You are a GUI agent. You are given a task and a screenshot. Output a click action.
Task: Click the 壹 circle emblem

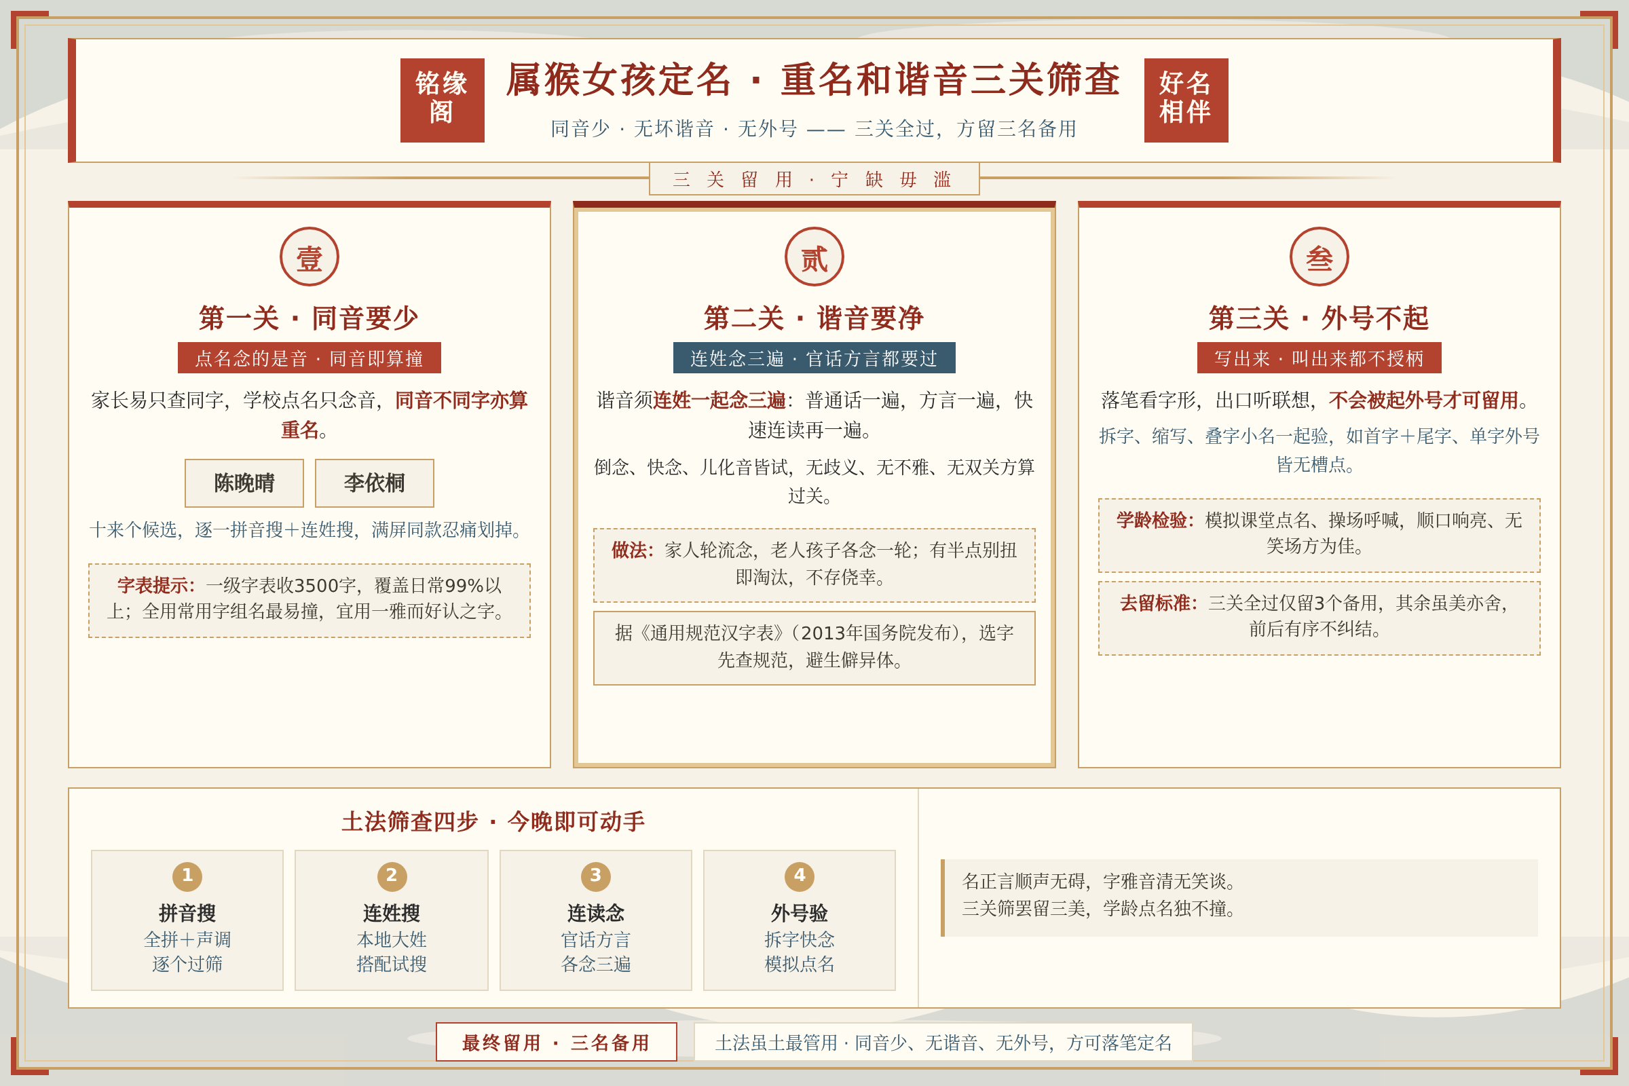(309, 257)
